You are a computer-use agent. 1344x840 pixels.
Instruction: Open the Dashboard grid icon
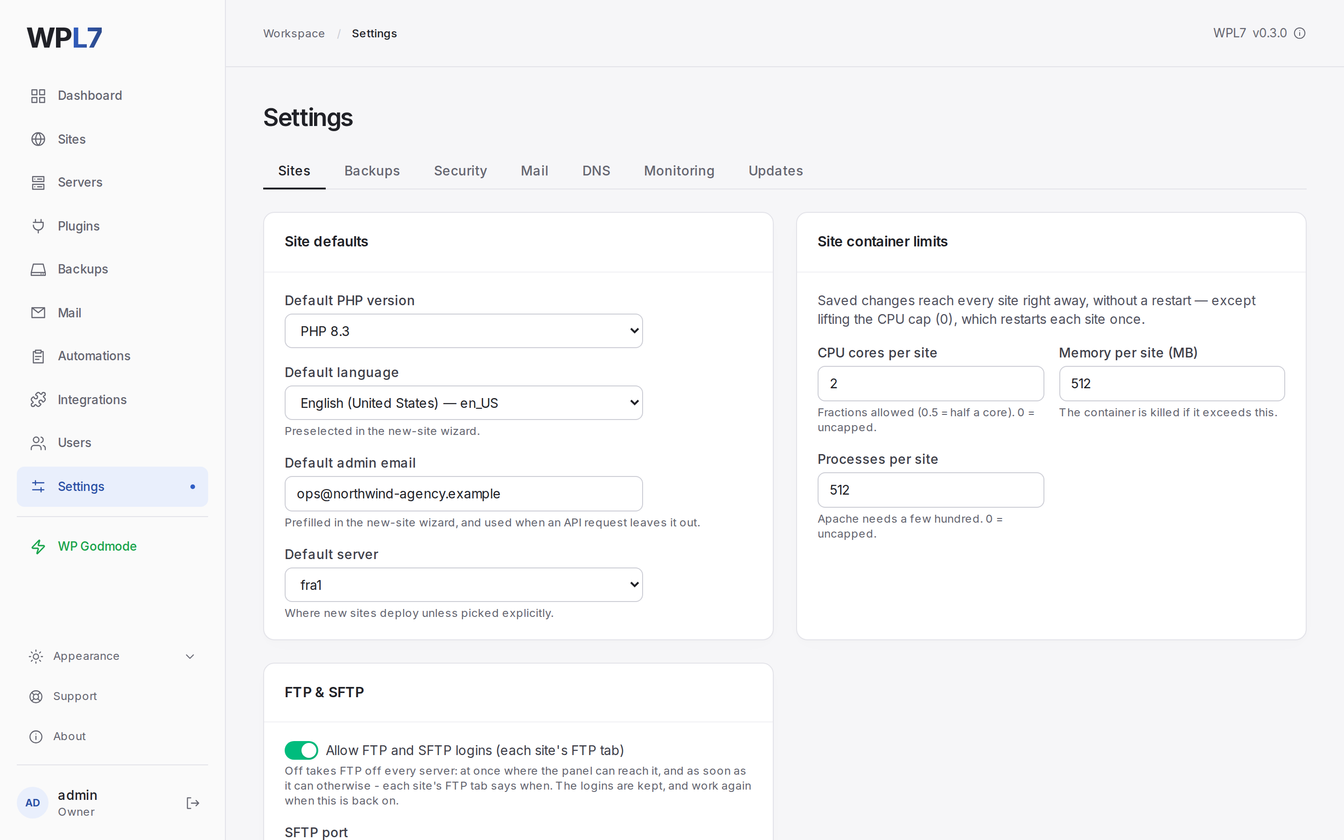[x=38, y=96]
